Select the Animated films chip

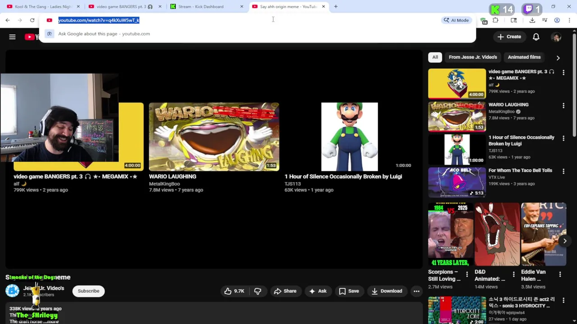click(x=524, y=57)
